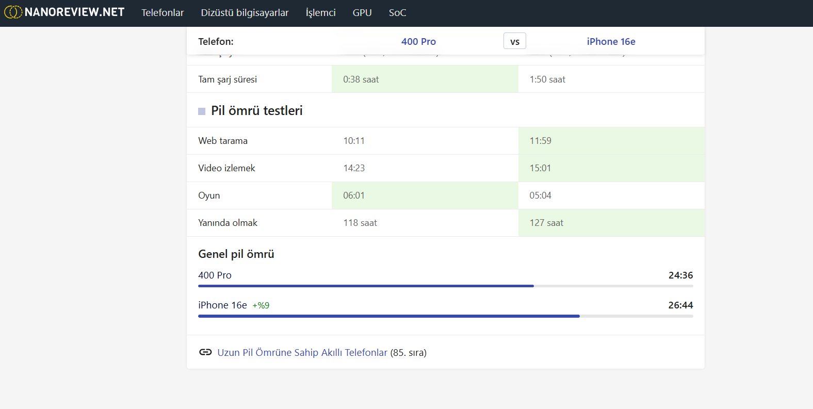Click the (85. sıra) ranking text

pyautogui.click(x=409, y=353)
